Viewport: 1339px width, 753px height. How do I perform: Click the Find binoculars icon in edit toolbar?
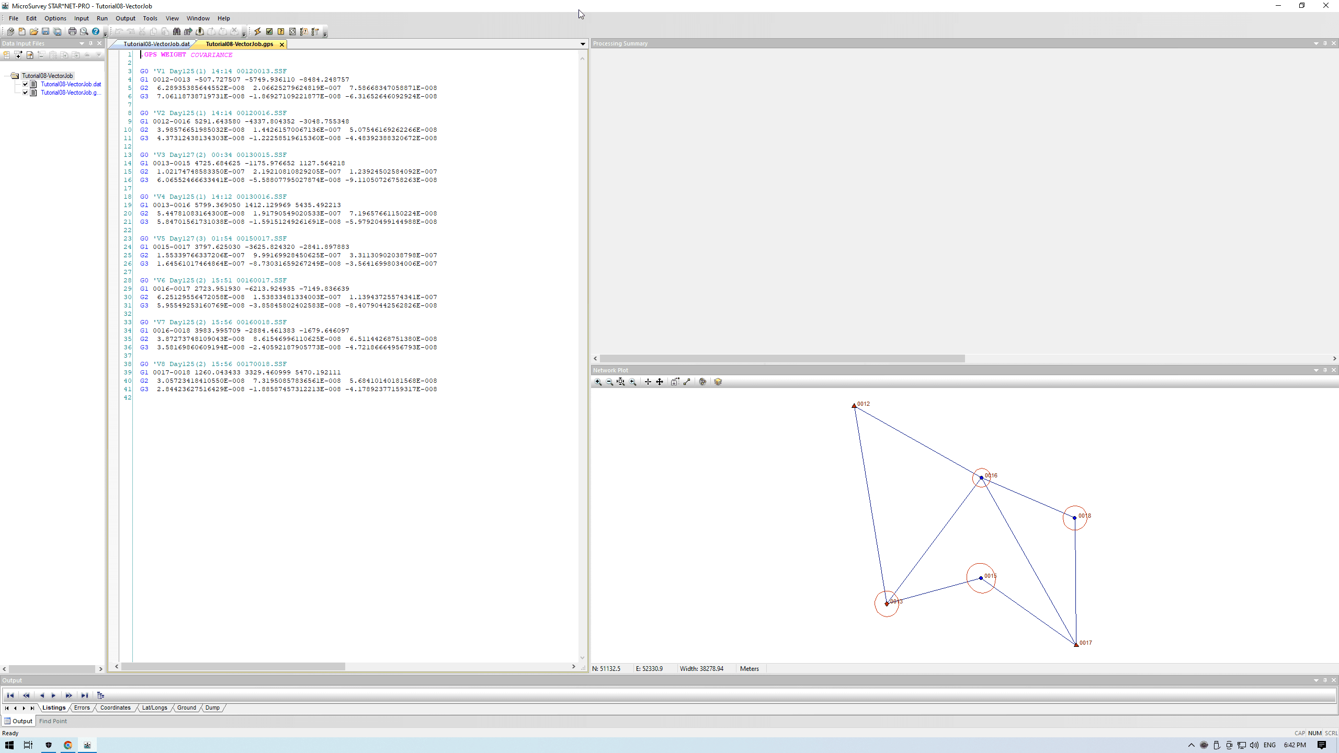click(x=176, y=31)
